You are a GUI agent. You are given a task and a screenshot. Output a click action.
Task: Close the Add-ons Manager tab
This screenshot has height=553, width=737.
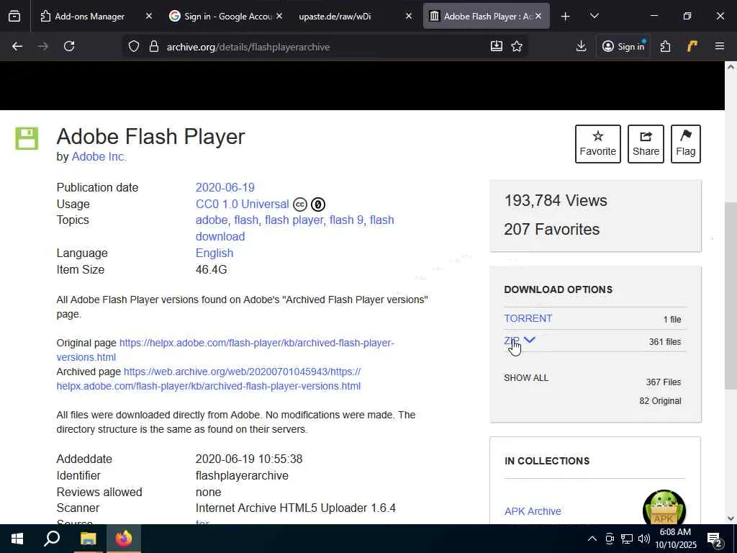click(x=148, y=16)
